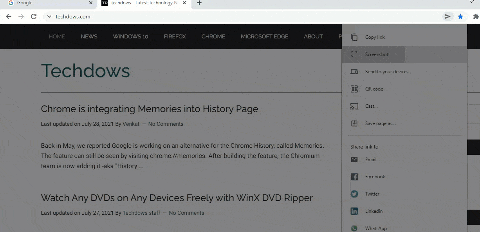Click the page reload arrow

point(34,16)
